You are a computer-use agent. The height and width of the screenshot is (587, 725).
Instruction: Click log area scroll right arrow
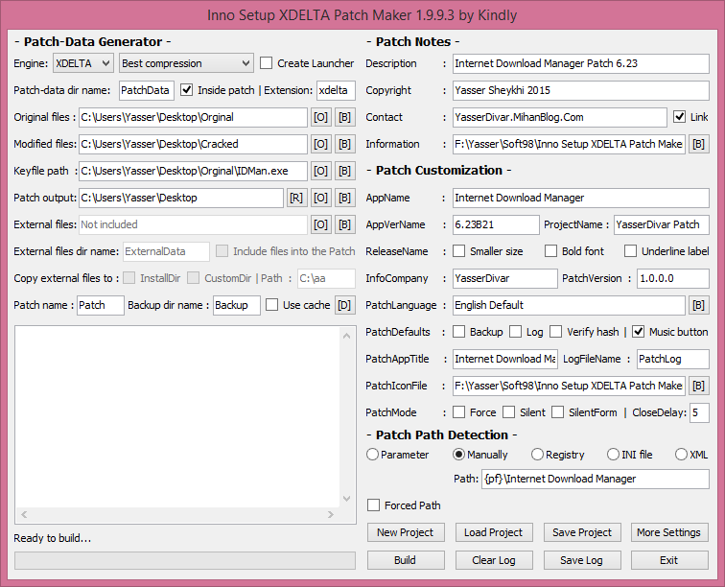(331, 514)
